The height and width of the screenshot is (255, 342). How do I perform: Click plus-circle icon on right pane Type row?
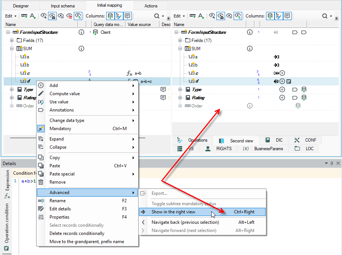click(282, 90)
